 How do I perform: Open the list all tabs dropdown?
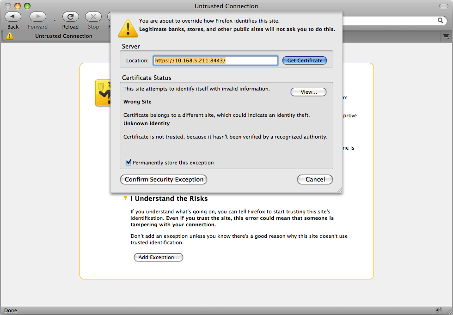446,36
